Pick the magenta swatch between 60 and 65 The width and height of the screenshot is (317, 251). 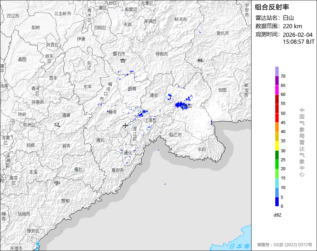pyautogui.click(x=277, y=90)
